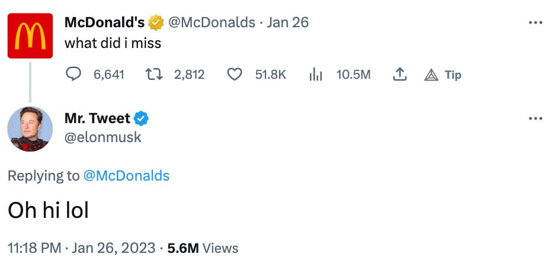Click Mr. Tweet's blue verified checkmark
This screenshot has height=270, width=557.
coord(141,118)
